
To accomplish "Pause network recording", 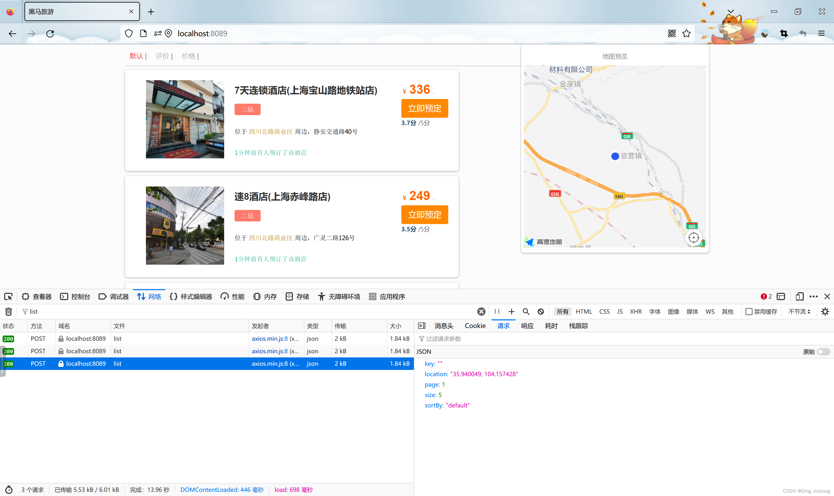I will click(497, 312).
